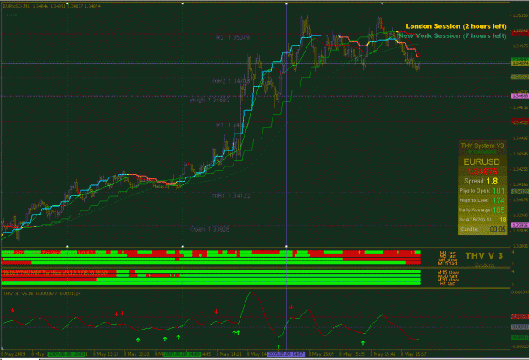This screenshot has width=529, height=360.
Task: Click the THV System V3 panel title
Action: [x=482, y=145]
